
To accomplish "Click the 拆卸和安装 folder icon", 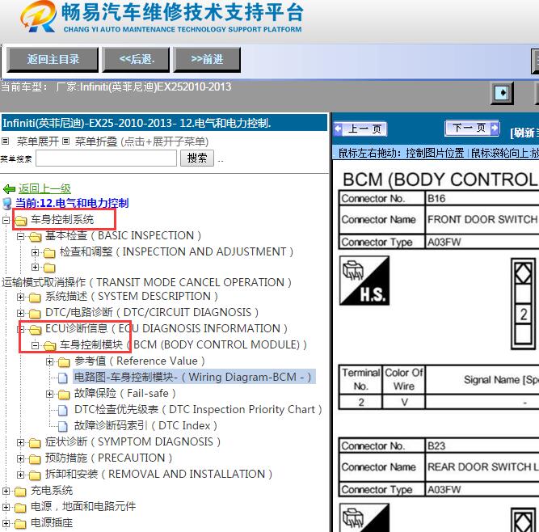I will pyautogui.click(x=35, y=475).
